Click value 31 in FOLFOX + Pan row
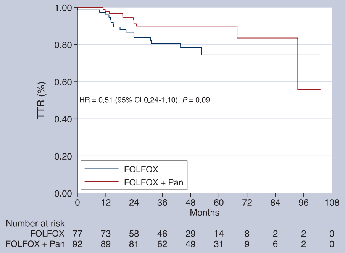This screenshot has height=253, width=345. 218,244
